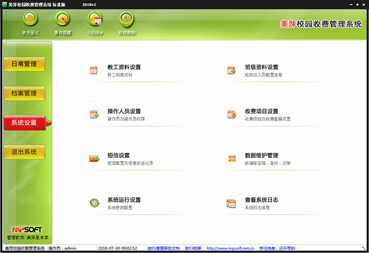Click 按F1查看帮助文档 in status bar
The height and width of the screenshot is (253, 369).
click(x=163, y=248)
